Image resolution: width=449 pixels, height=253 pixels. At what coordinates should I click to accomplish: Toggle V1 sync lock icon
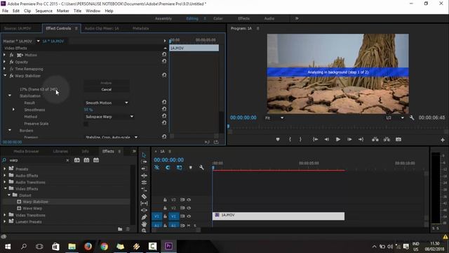click(x=182, y=216)
